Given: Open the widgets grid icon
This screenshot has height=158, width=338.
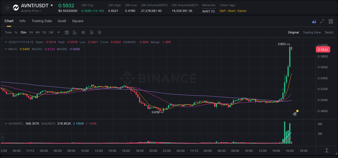Looking at the screenshot, I should tap(331, 21).
